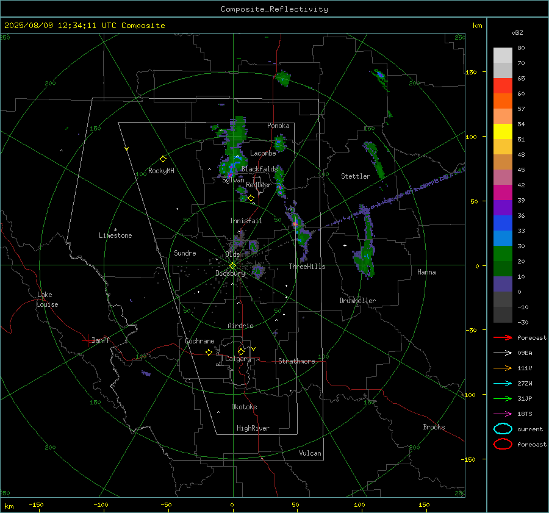Click the Drumheller city label
This screenshot has height=513, width=549.
click(357, 301)
